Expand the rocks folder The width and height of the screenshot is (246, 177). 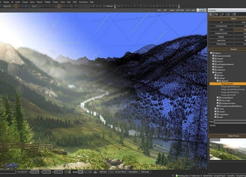216,109
